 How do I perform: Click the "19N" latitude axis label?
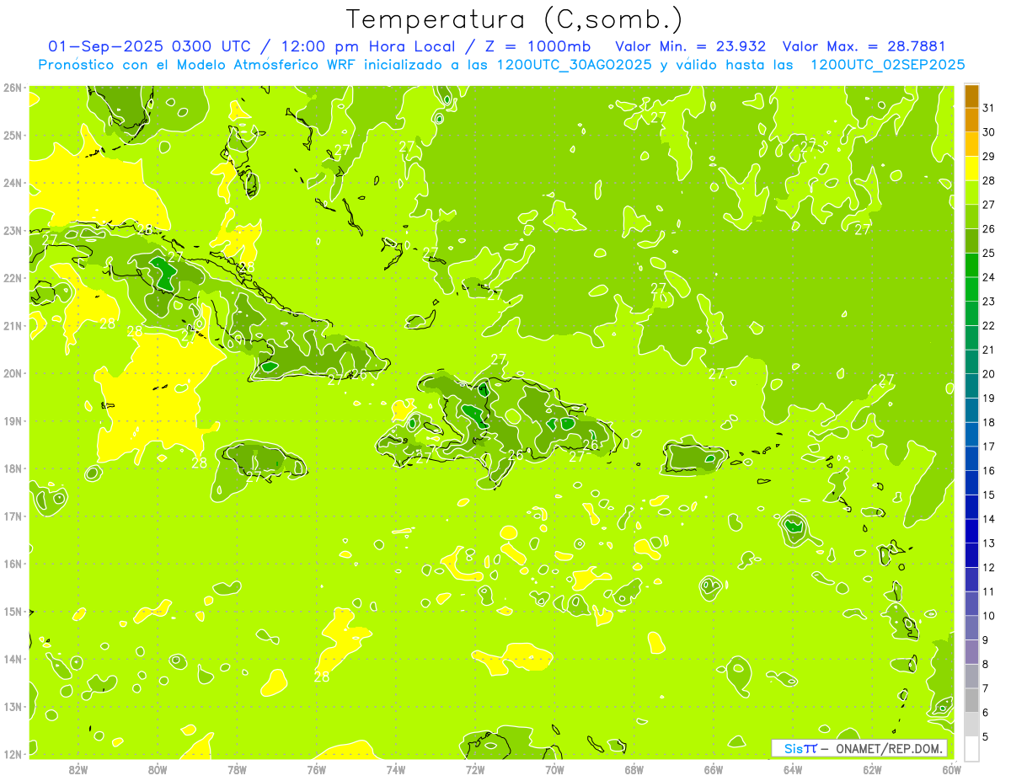tap(12, 421)
